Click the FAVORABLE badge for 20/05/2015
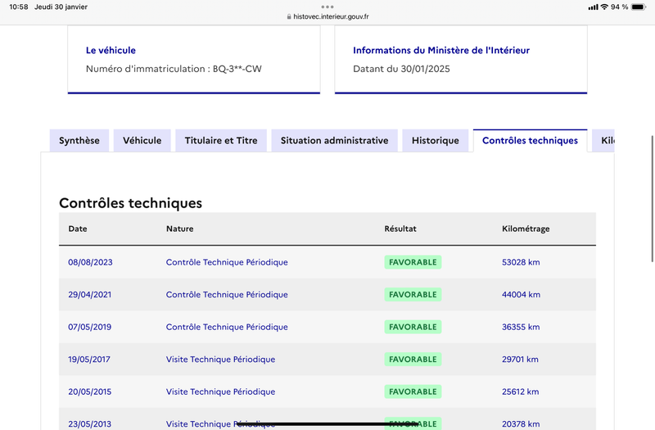The width and height of the screenshot is (655, 430). click(x=413, y=392)
